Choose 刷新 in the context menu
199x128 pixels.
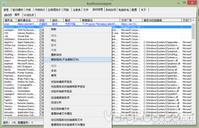(x=78, y=29)
